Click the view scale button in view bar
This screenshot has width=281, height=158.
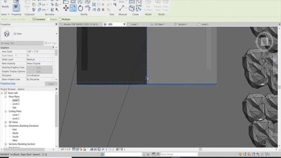65,149
